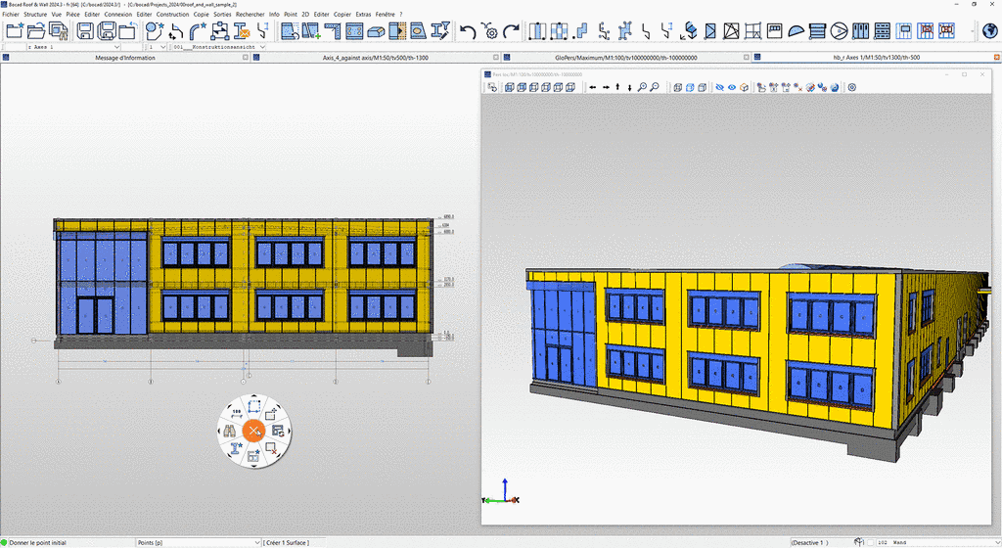The image size is (1002, 548).
Task: Open the Structure menu
Action: [35, 15]
